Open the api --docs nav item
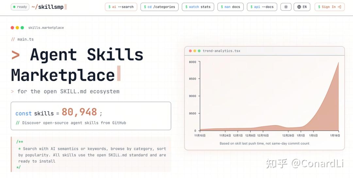353x178 pixels. coord(262,7)
